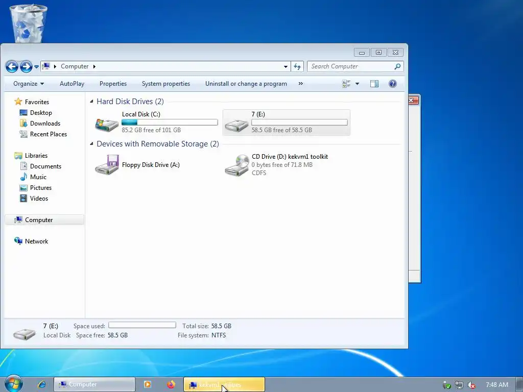Image resolution: width=523 pixels, height=392 pixels.
Task: Select the Local Disk (C:) drive icon
Action: point(107,124)
